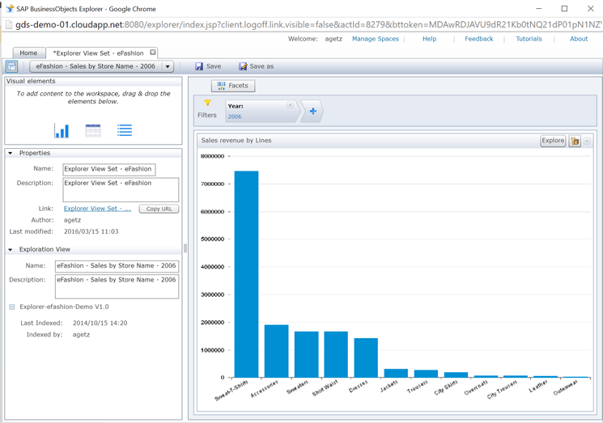Click the browser address bar URL
This screenshot has height=423, width=603.
point(308,25)
